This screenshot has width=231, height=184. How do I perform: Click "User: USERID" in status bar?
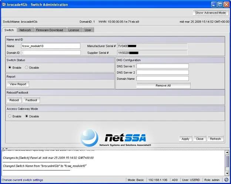pyautogui.click(x=191, y=180)
